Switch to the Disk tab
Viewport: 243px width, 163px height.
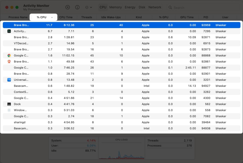pyautogui.click(x=142, y=7)
